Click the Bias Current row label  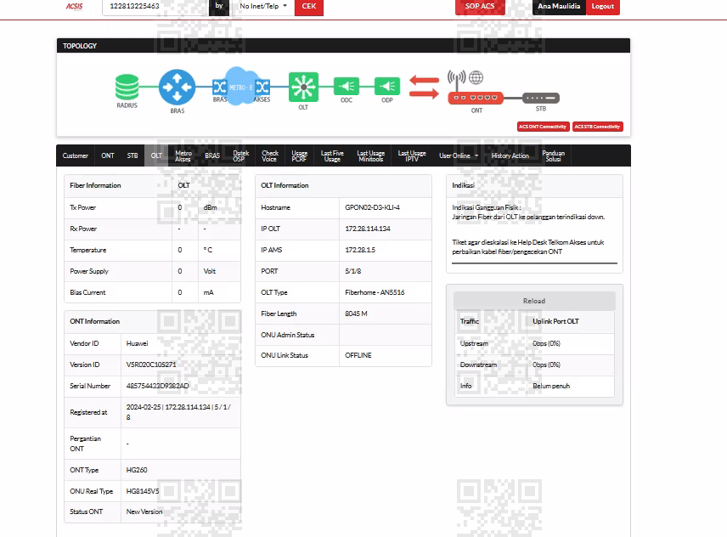(87, 292)
